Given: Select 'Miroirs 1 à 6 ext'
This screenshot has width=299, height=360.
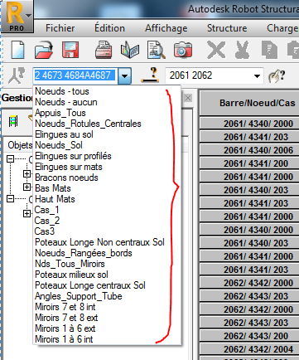Looking at the screenshot, I should click(107, 328).
